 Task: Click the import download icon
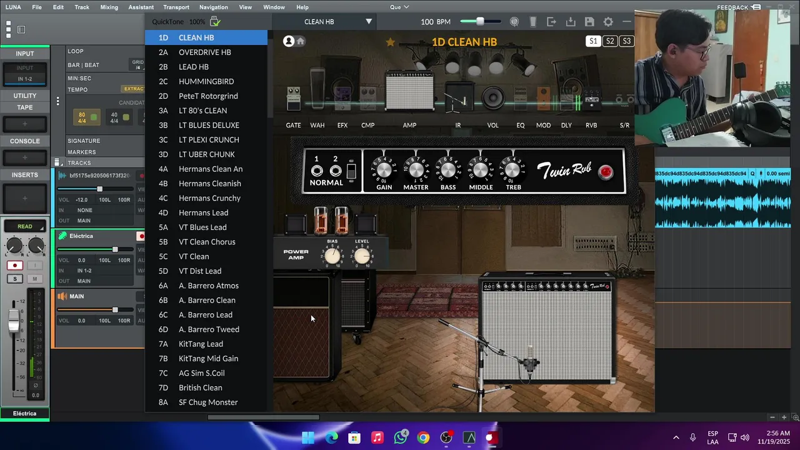click(x=571, y=22)
